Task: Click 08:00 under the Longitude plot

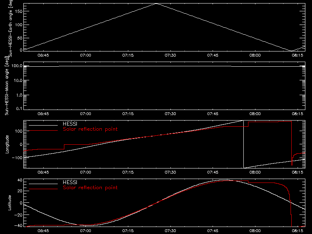Action: (x=255, y=172)
